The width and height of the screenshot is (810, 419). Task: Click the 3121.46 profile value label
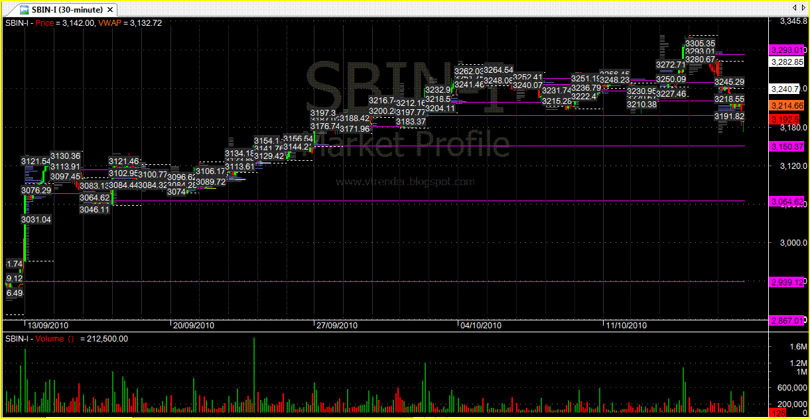click(124, 161)
